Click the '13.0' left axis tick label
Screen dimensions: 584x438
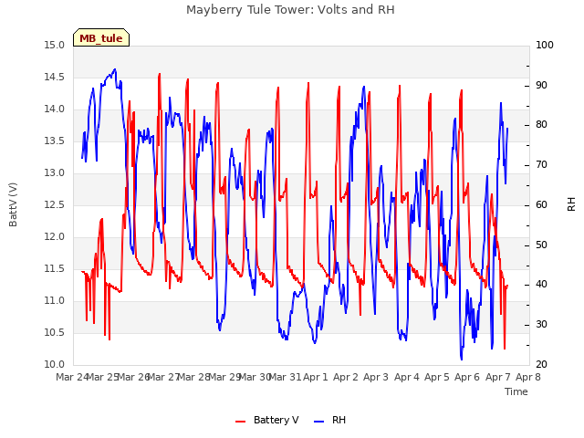pos(55,173)
